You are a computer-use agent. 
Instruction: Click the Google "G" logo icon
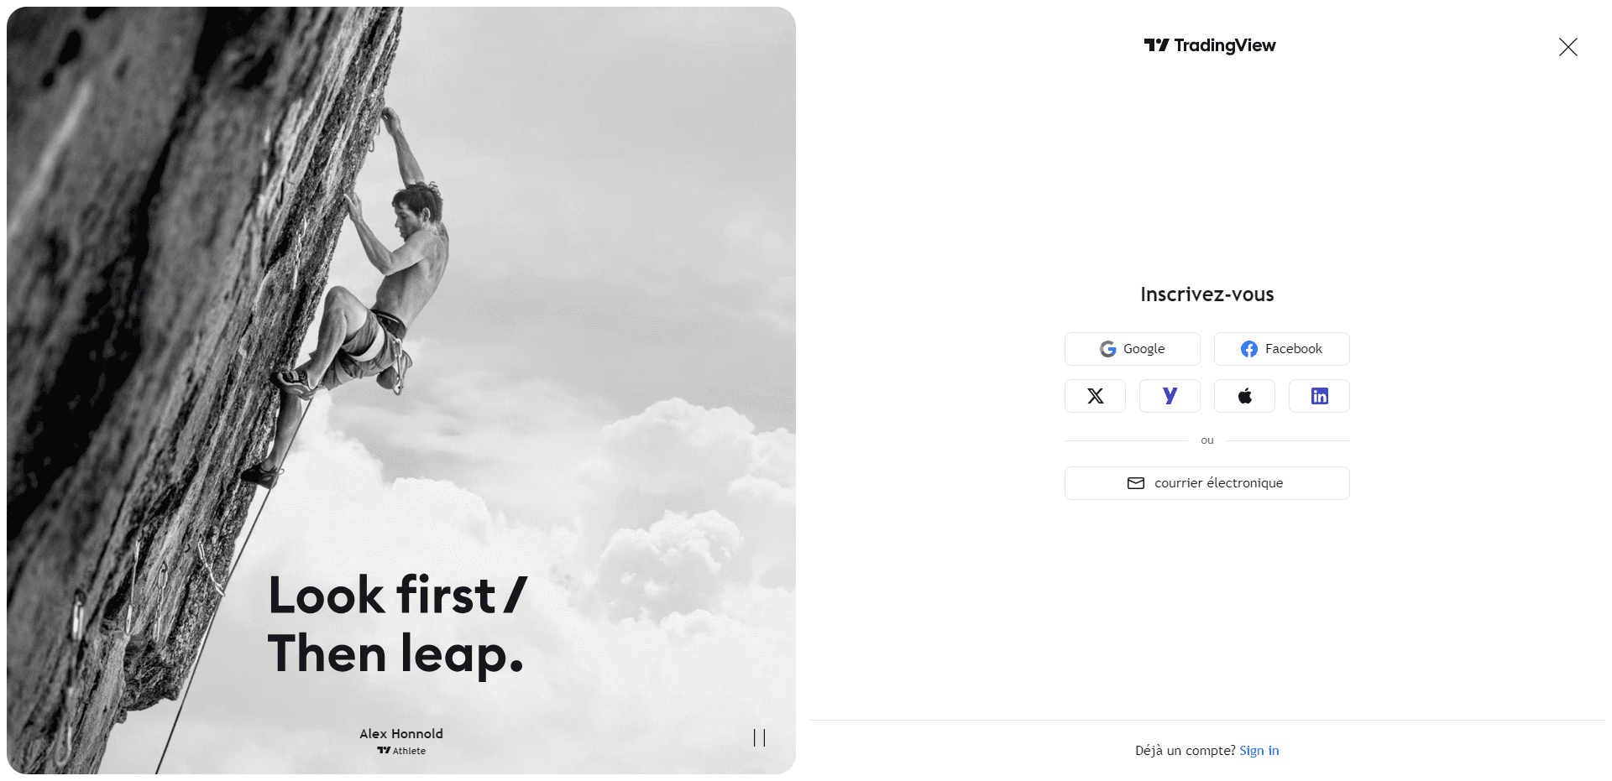[1107, 349]
